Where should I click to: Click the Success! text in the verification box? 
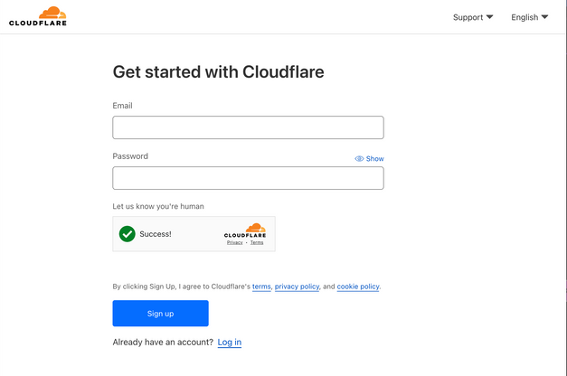point(156,234)
